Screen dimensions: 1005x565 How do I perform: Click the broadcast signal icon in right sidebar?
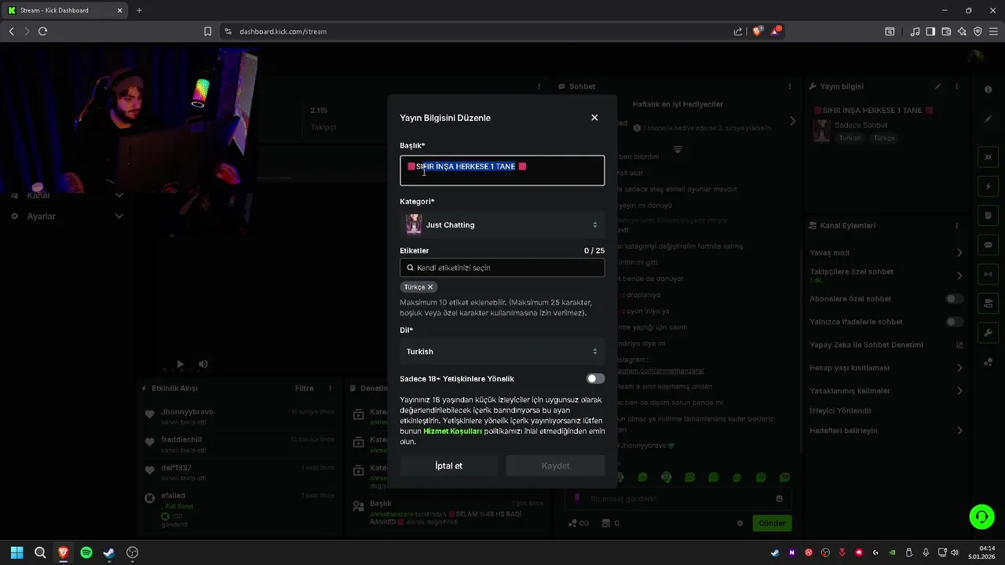click(988, 274)
